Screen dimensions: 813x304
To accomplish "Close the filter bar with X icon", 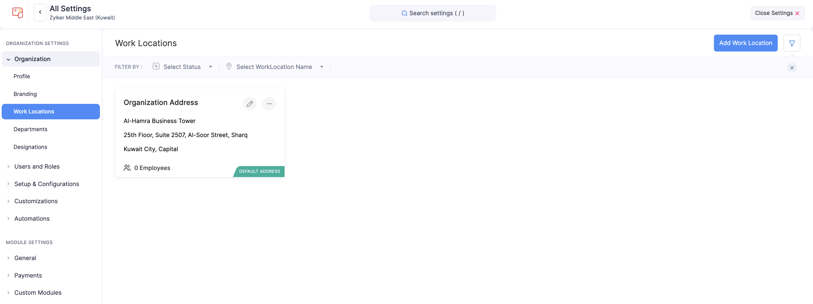I will tap(792, 68).
